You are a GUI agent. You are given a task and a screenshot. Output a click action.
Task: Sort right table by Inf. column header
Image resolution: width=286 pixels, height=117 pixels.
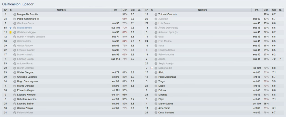pyautogui.click(x=257, y=10)
